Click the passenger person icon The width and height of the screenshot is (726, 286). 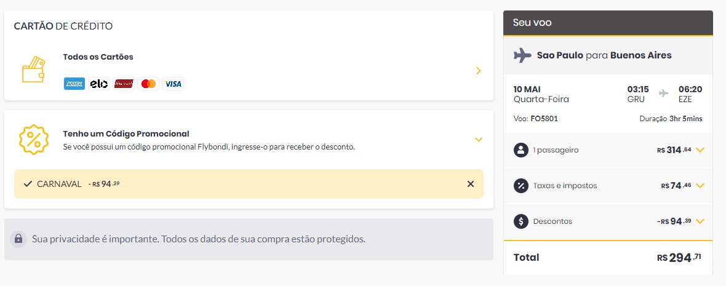[x=521, y=150]
